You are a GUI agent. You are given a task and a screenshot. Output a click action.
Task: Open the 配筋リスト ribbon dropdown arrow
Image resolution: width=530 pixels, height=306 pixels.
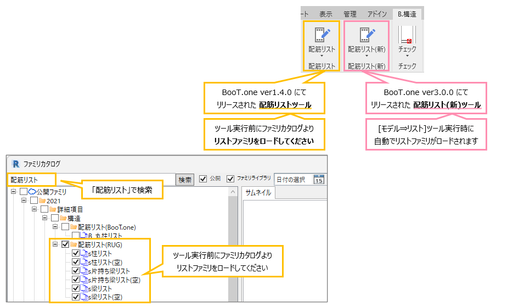pyautogui.click(x=322, y=56)
